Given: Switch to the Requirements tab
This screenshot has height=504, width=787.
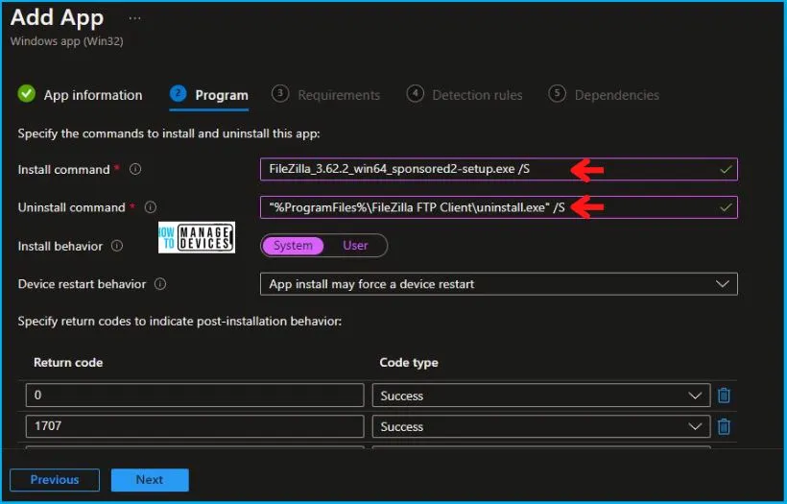Looking at the screenshot, I should point(338,95).
